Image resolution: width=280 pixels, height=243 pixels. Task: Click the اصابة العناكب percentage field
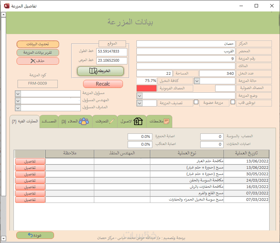[x=140, y=145]
